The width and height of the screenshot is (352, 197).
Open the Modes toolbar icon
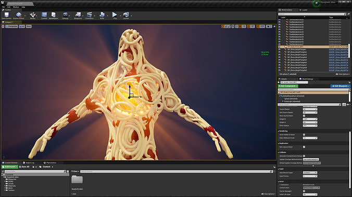tap(33, 15)
